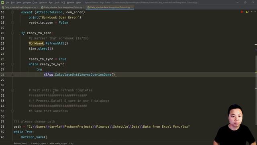Click comment '#3 Save that workbook'
Viewport: 257px width, 145px height.
(x=48, y=111)
